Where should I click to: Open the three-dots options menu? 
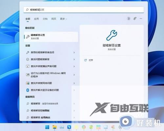pos(141,19)
